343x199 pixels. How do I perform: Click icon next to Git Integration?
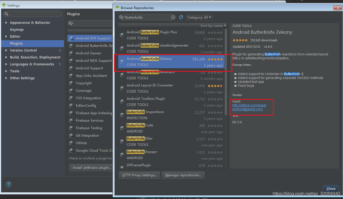click(x=71, y=136)
